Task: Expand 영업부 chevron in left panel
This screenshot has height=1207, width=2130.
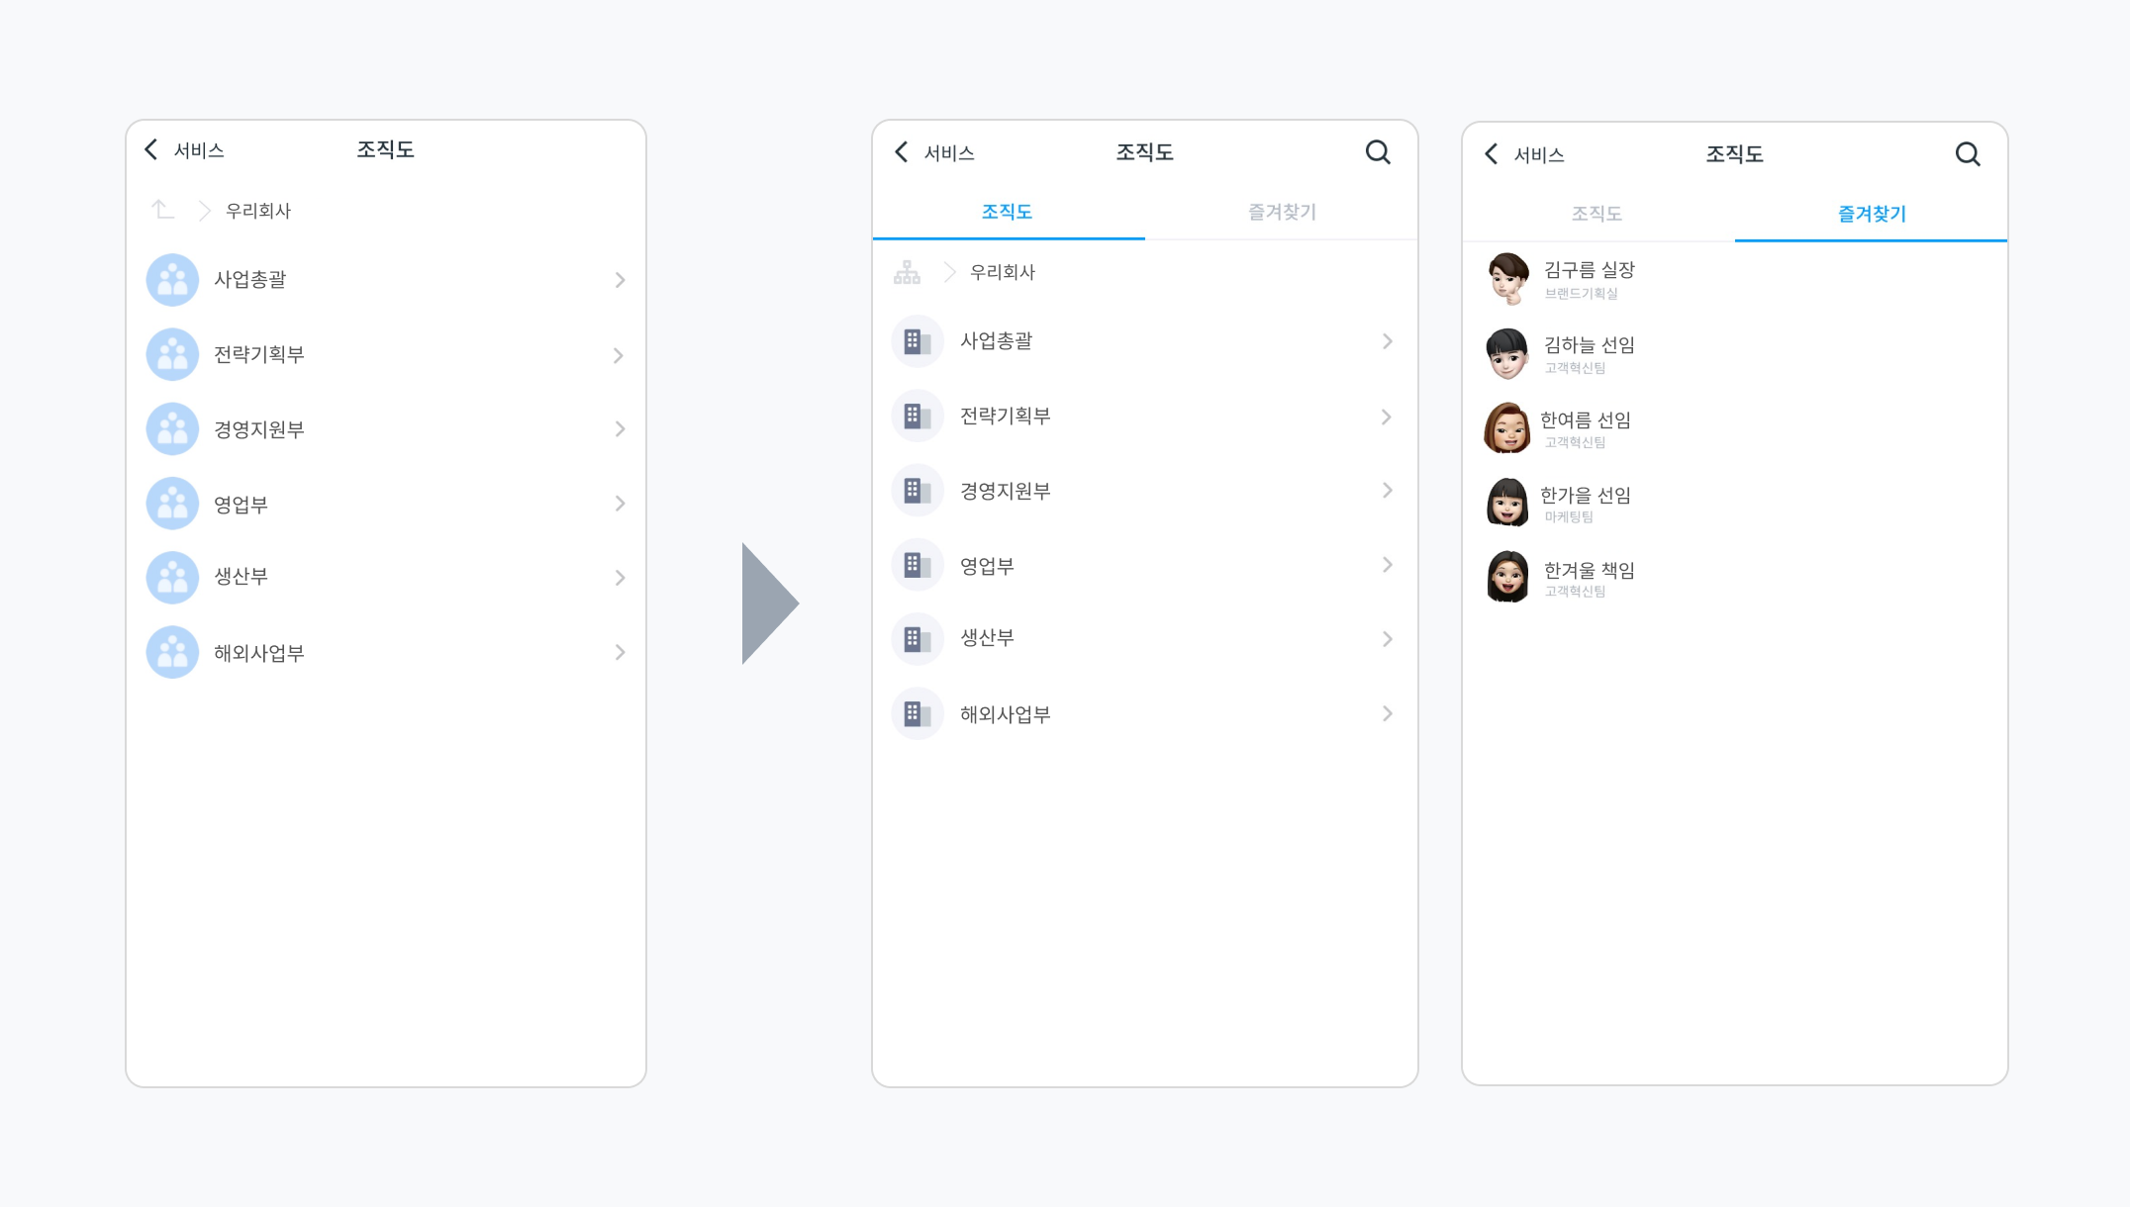Action: (620, 504)
